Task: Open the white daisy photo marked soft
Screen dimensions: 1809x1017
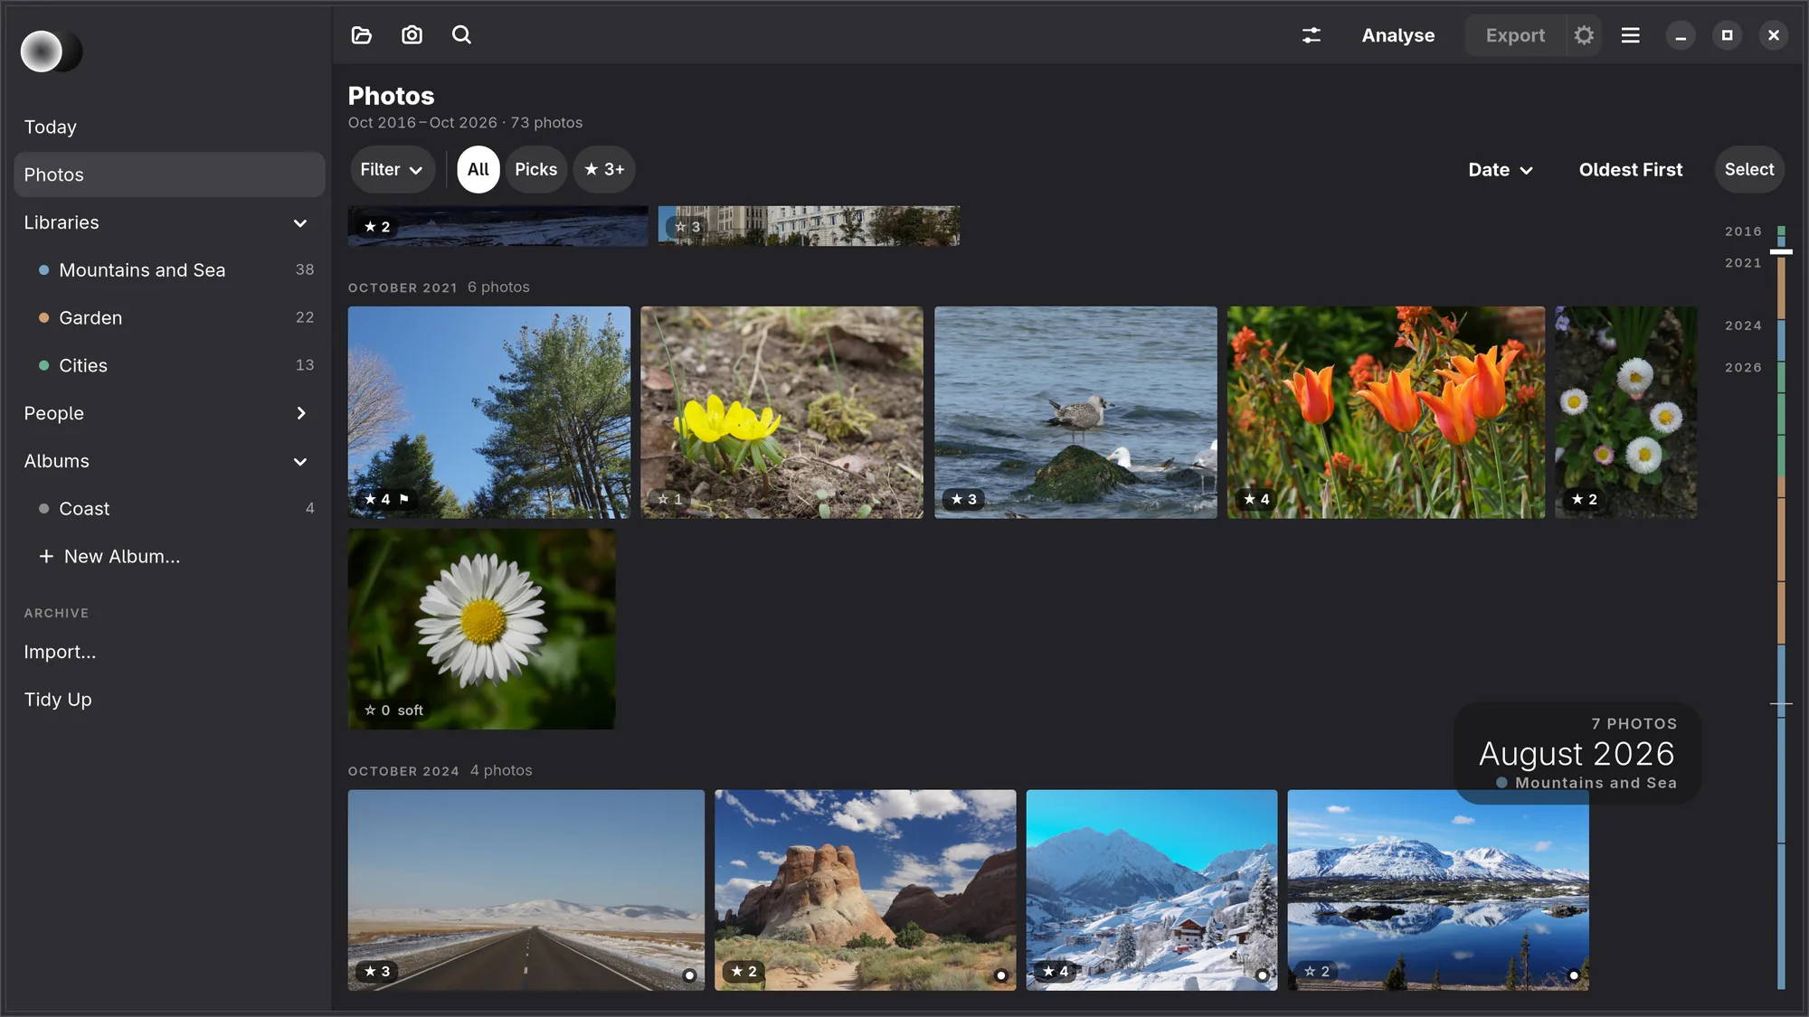Action: 481,628
